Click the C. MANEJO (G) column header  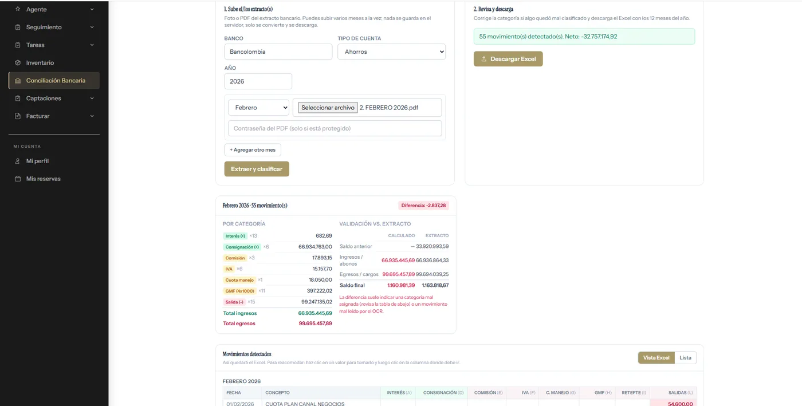[x=559, y=393]
